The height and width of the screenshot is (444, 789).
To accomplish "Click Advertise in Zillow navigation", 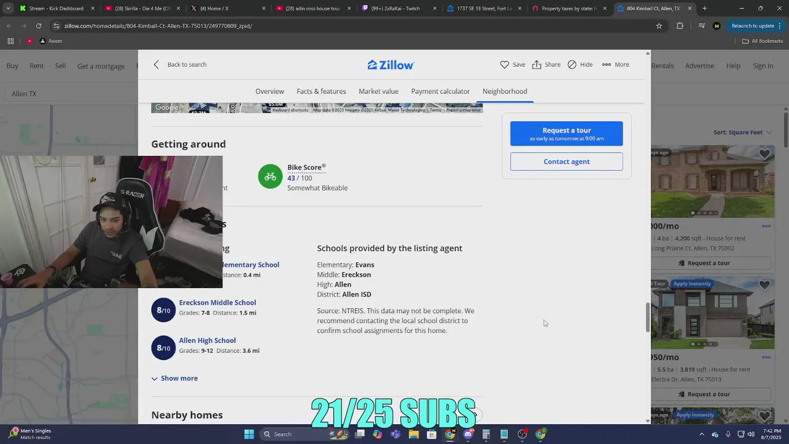I will click(700, 66).
